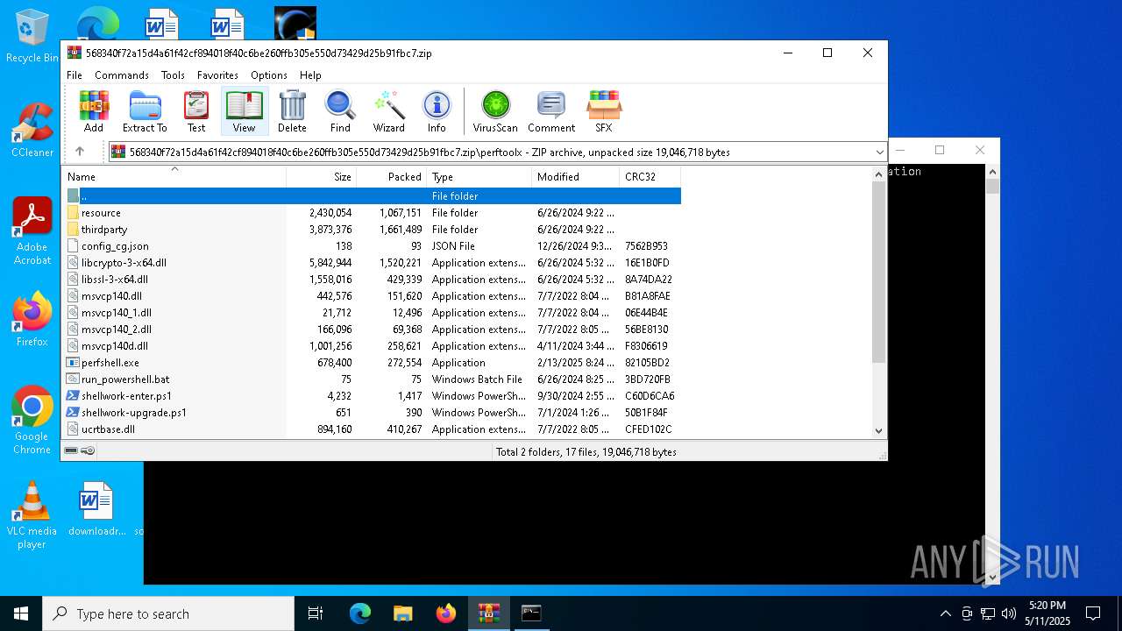Launch Firefox from the desktop
Image resolution: width=1122 pixels, height=631 pixels.
pos(32,319)
